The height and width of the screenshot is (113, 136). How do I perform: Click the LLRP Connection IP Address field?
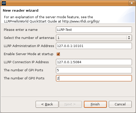click(x=94, y=62)
